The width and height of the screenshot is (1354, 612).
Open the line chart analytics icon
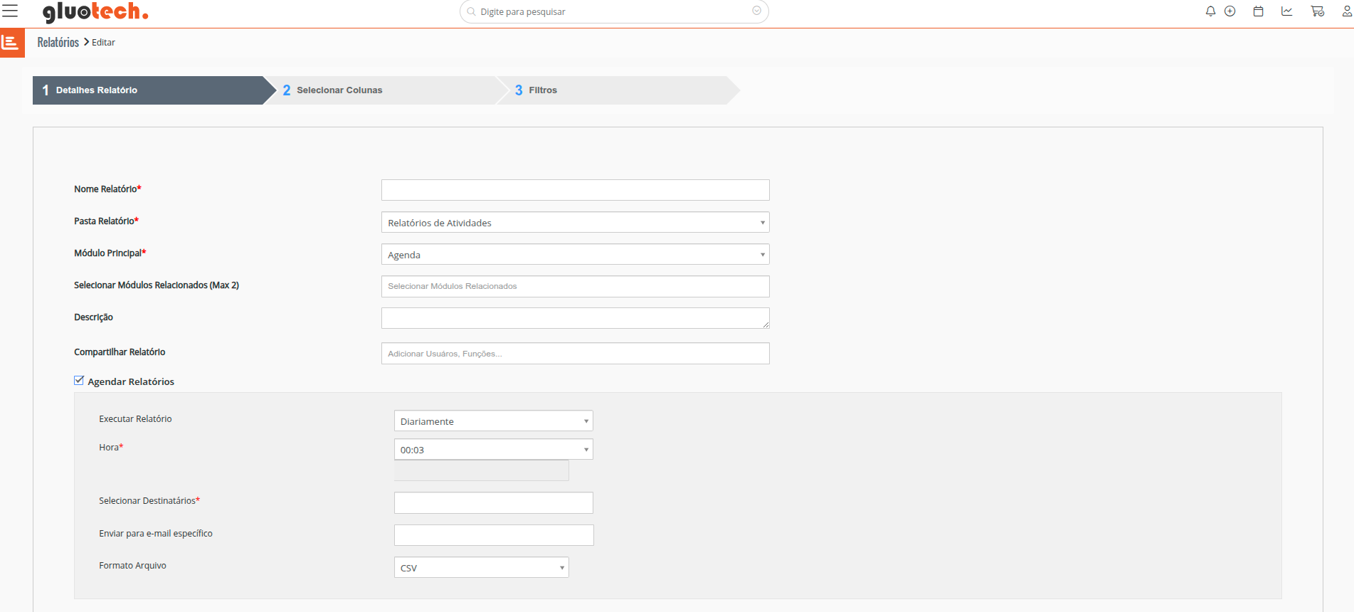pyautogui.click(x=1286, y=11)
